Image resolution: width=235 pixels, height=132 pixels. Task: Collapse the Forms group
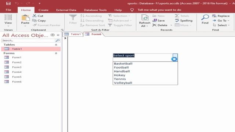(x=56, y=53)
